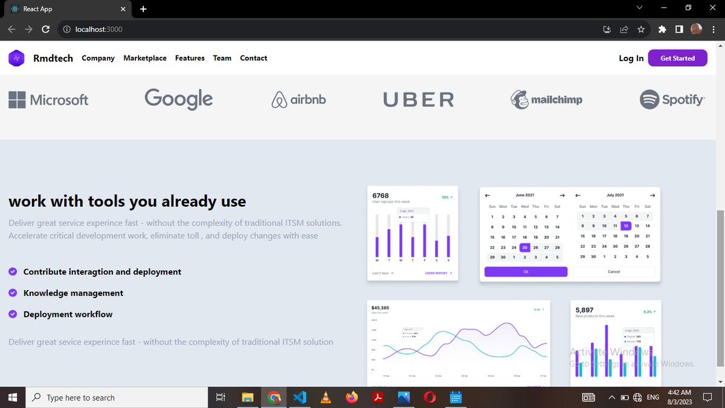This screenshot has width=725, height=408.
Task: Open the browser extensions puzzle icon
Action: [662, 29]
